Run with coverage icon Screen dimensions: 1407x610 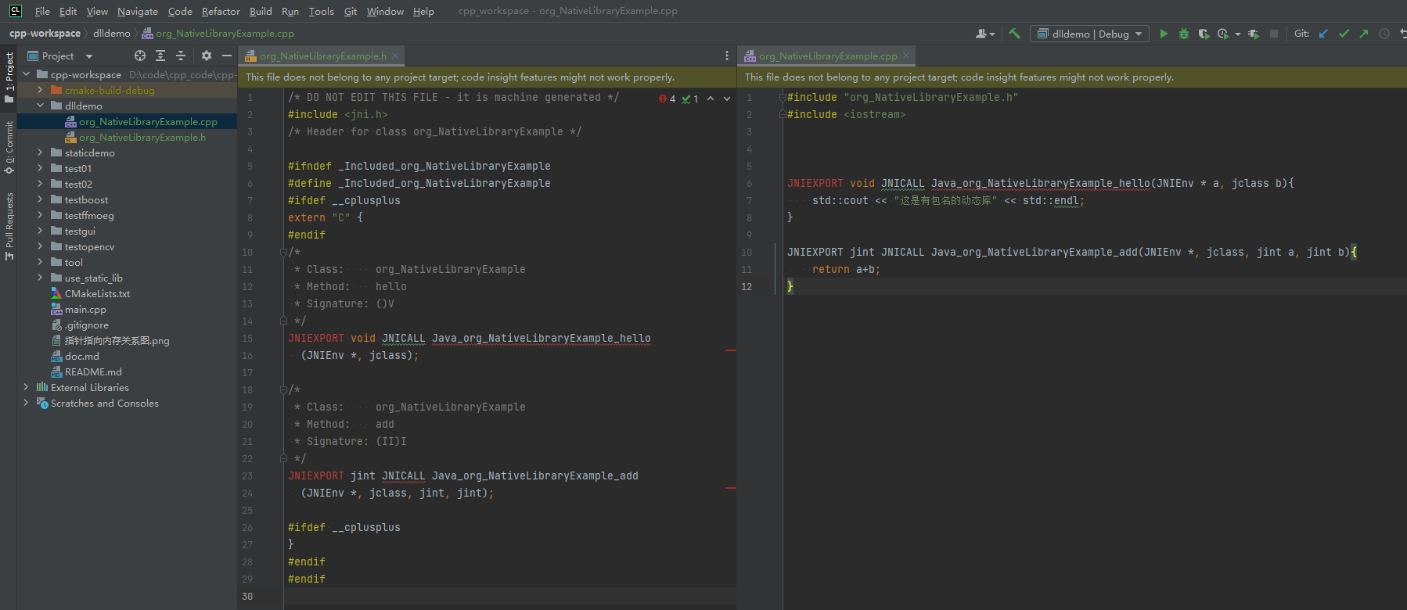pos(1204,34)
